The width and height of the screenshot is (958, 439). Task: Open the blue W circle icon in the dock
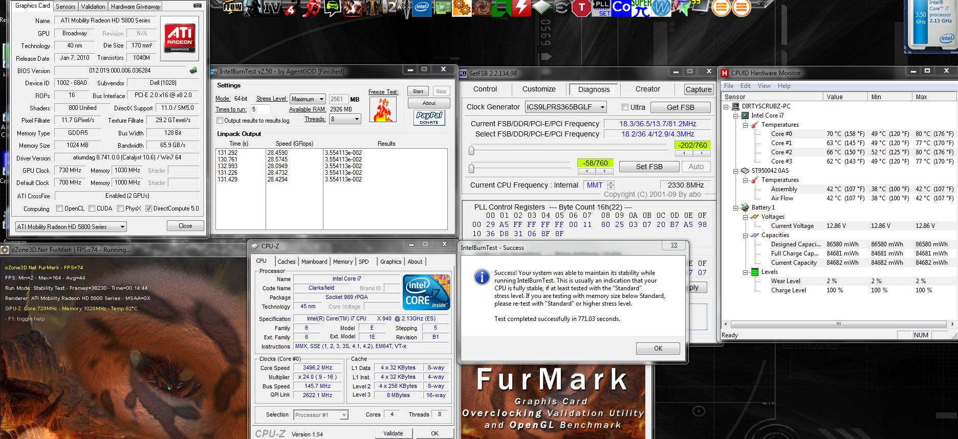click(661, 8)
